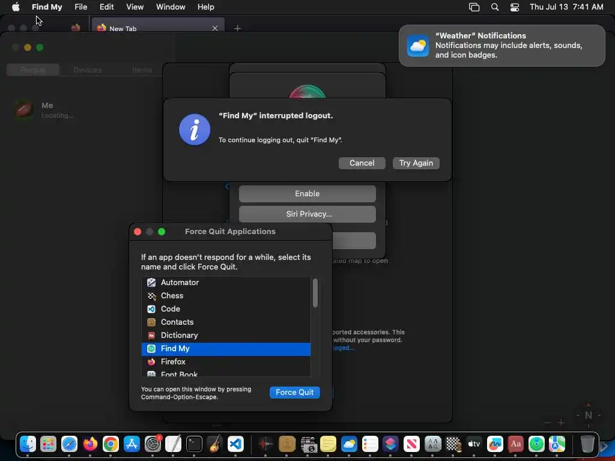Launch Google Chrome from the Dock
The width and height of the screenshot is (615, 461).
pos(111,444)
